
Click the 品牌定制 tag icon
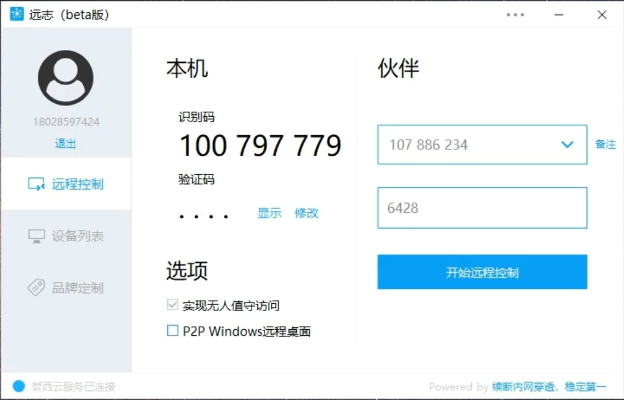pyautogui.click(x=34, y=288)
